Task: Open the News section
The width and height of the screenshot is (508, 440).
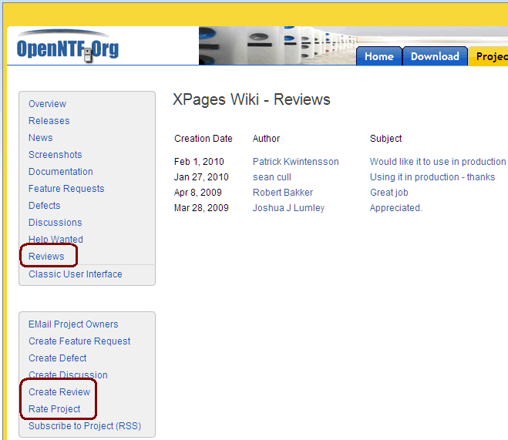Action: (41, 138)
